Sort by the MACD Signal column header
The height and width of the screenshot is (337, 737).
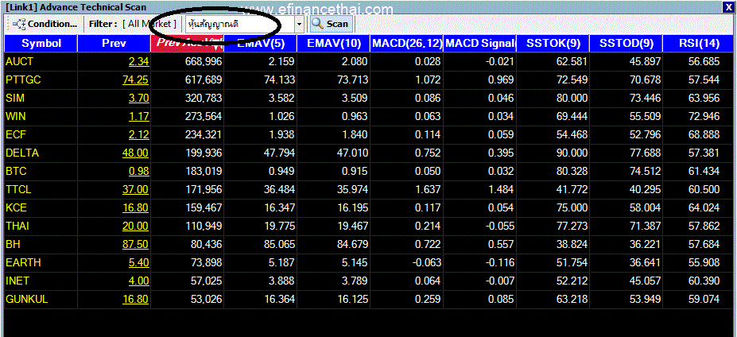(x=479, y=44)
